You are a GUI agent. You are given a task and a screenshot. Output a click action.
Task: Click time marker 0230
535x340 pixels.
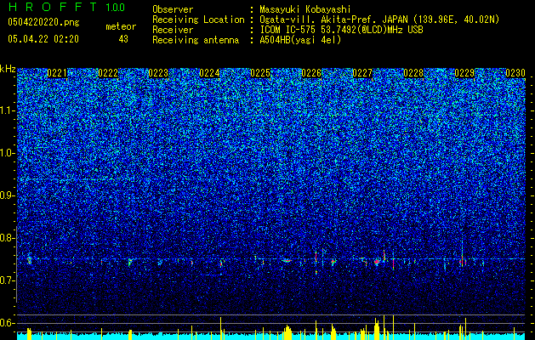point(515,73)
